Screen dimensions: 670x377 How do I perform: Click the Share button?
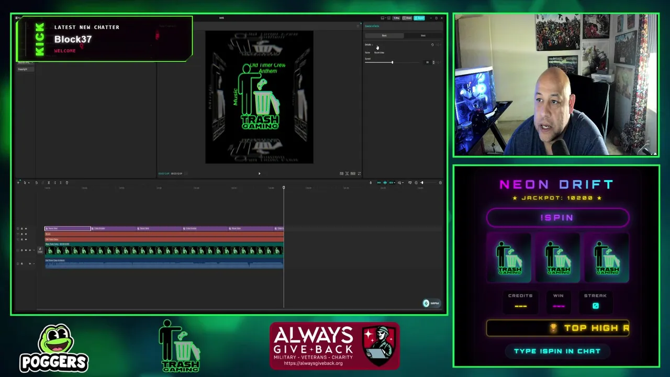[407, 18]
